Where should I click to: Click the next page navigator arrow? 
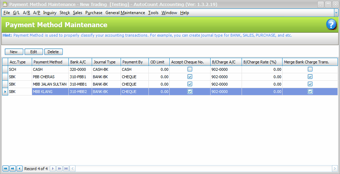point(60,169)
